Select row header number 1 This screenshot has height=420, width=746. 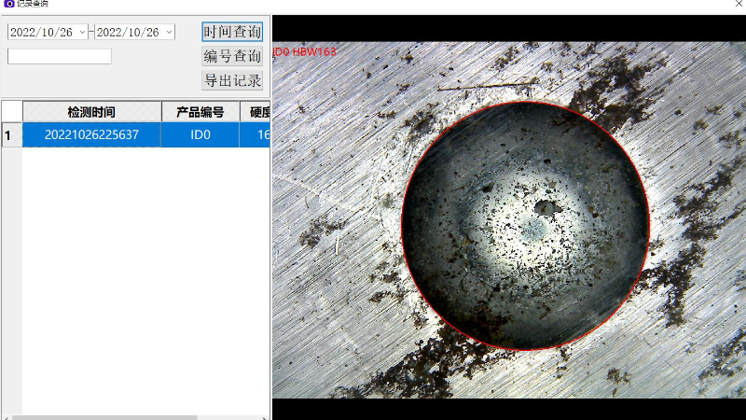point(10,135)
